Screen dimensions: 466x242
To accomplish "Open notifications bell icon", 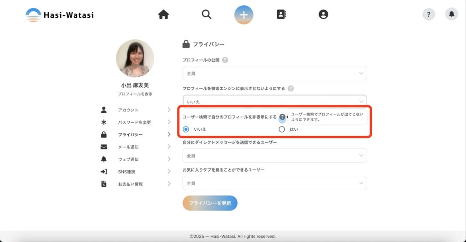I will (x=451, y=15).
